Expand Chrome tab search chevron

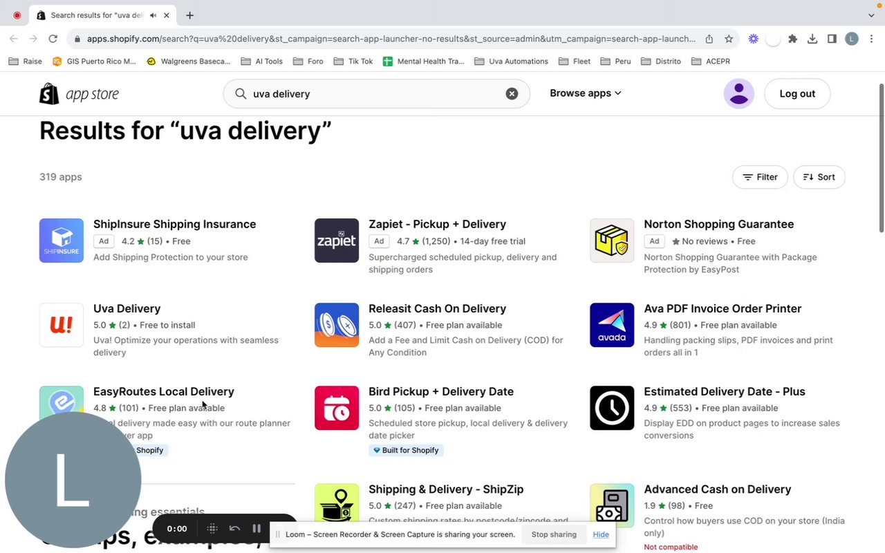click(871, 15)
